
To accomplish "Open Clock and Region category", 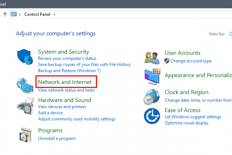I will [187, 92].
